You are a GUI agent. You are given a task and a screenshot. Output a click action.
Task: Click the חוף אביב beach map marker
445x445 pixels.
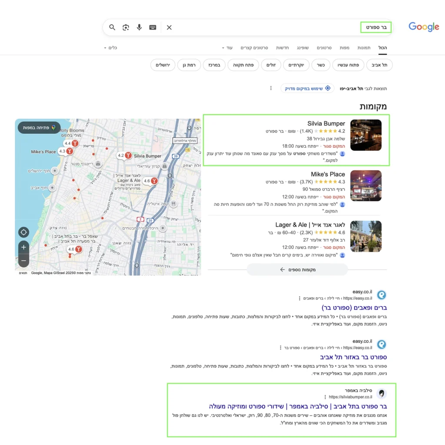52,188
